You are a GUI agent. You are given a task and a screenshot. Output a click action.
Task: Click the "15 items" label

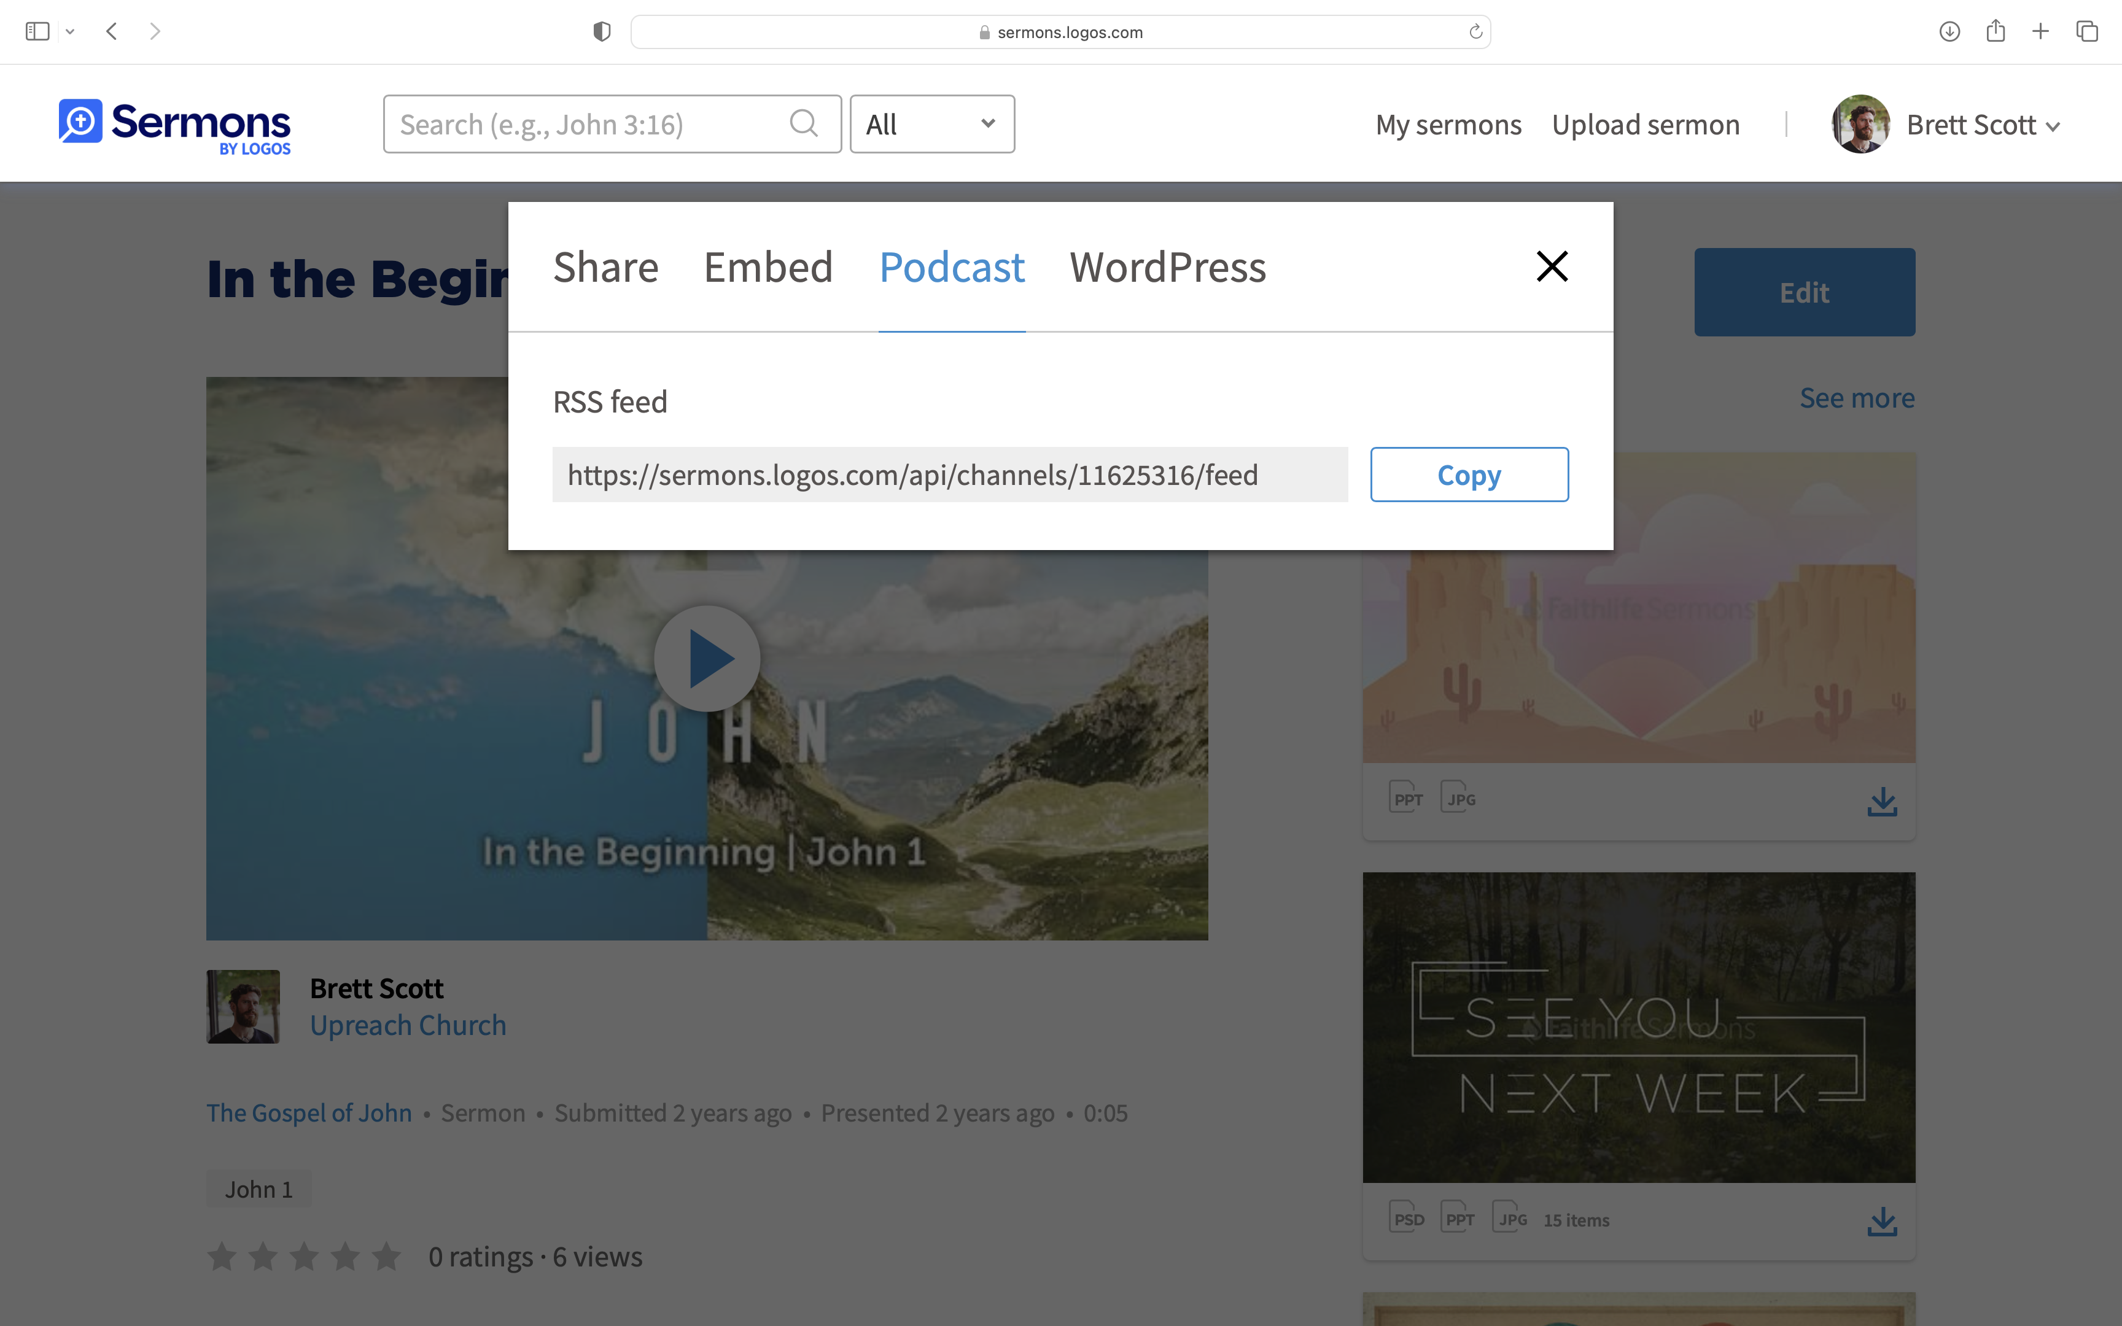1576,1220
